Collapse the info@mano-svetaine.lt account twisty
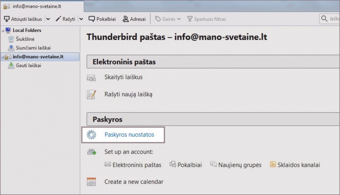The width and height of the screenshot is (340, 195). coord(3,57)
